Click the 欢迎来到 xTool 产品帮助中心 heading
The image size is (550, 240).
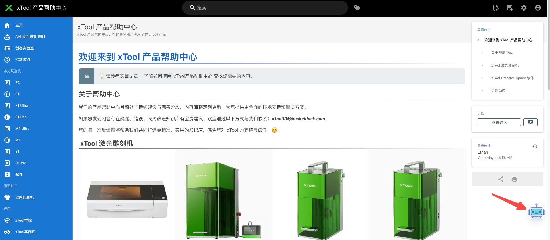pyautogui.click(x=138, y=57)
